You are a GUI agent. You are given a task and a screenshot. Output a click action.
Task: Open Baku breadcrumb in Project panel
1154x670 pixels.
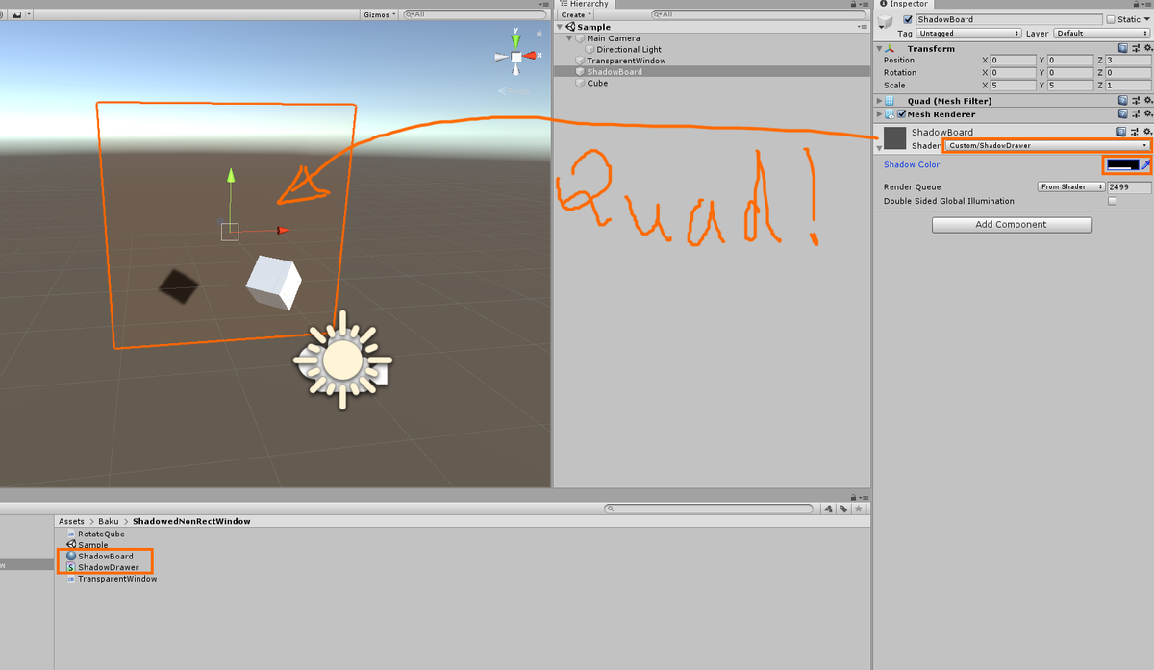pos(109,521)
